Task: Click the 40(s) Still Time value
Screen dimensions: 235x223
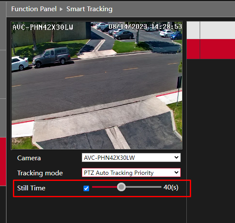Action: point(171,187)
